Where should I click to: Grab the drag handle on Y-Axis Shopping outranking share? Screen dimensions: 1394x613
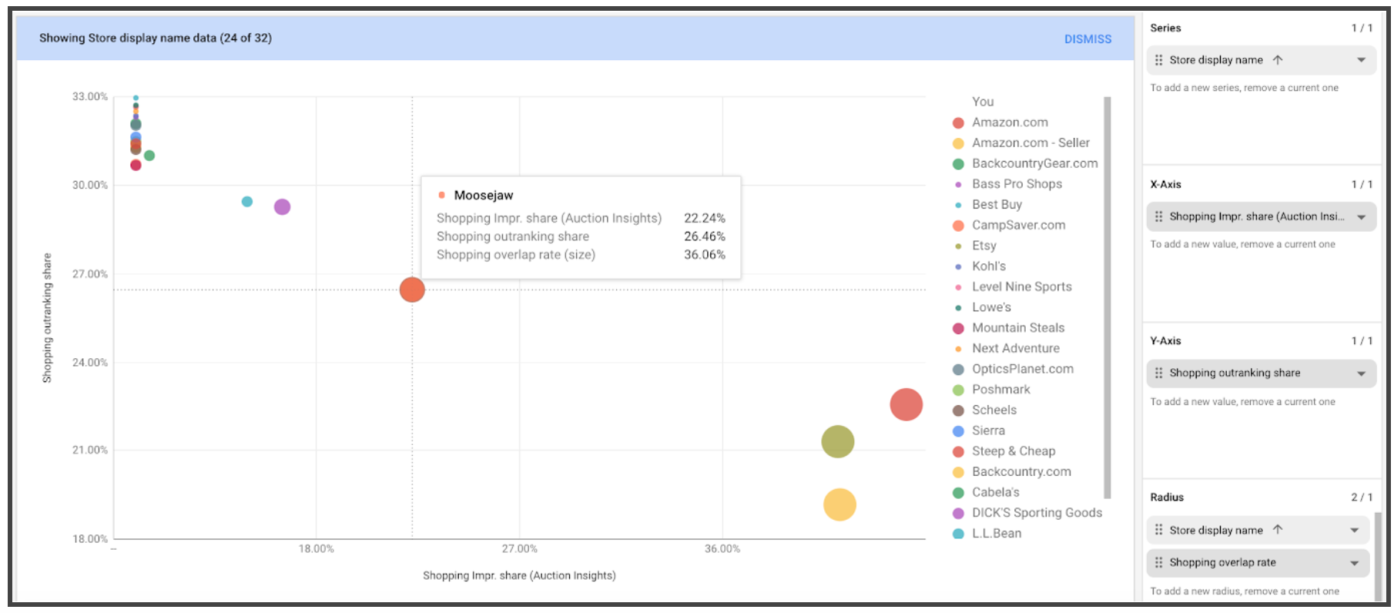[1158, 373]
